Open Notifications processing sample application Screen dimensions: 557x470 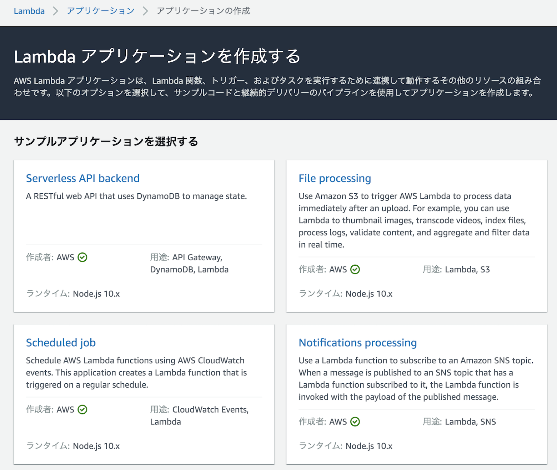358,343
